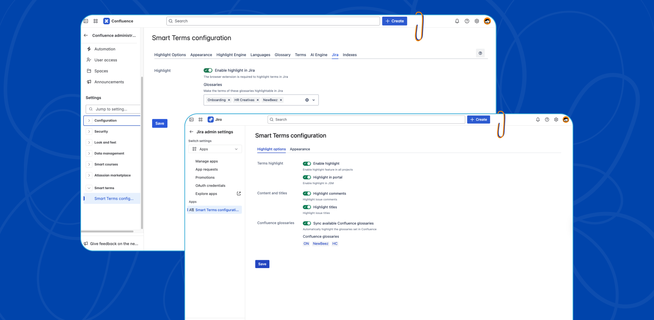Toggle Enable highlight in Jira switch
Image resolution: width=654 pixels, height=320 pixels.
pyautogui.click(x=208, y=70)
